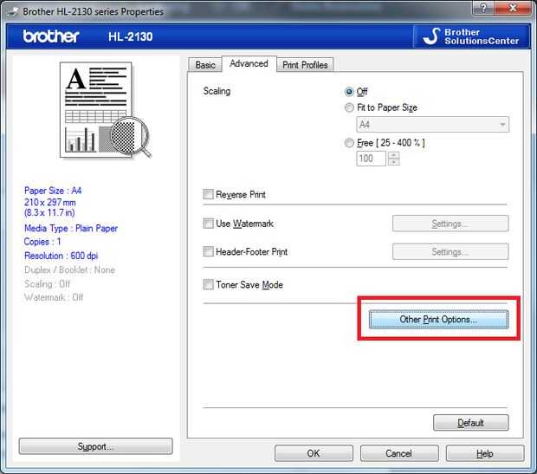Click Watermark : Off summary text
Image resolution: width=537 pixels, height=474 pixels.
[x=54, y=297]
